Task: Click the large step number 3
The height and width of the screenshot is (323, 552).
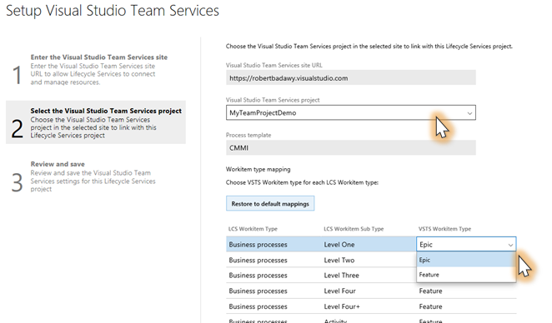Action: tap(17, 182)
